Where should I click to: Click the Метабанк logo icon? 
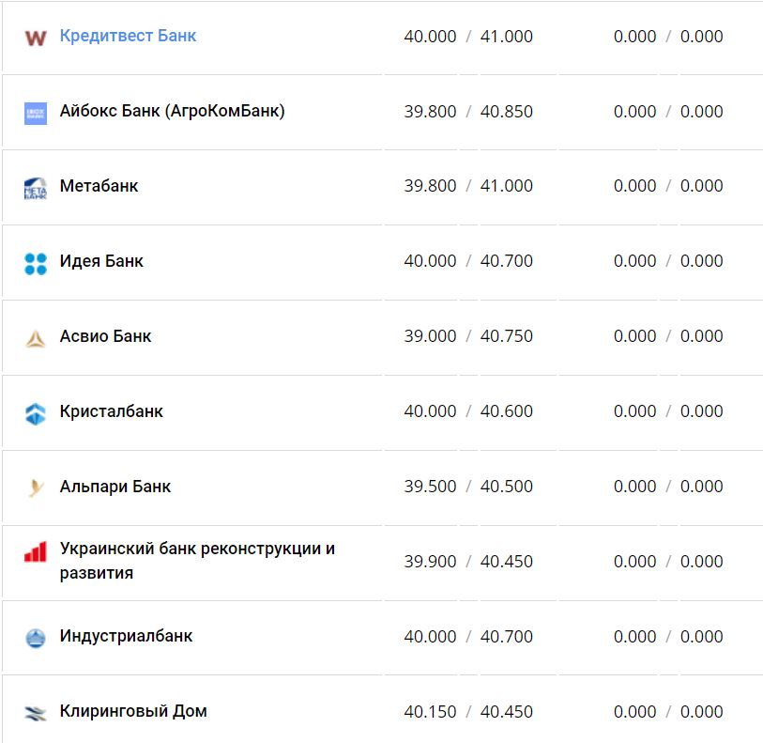pyautogui.click(x=35, y=188)
